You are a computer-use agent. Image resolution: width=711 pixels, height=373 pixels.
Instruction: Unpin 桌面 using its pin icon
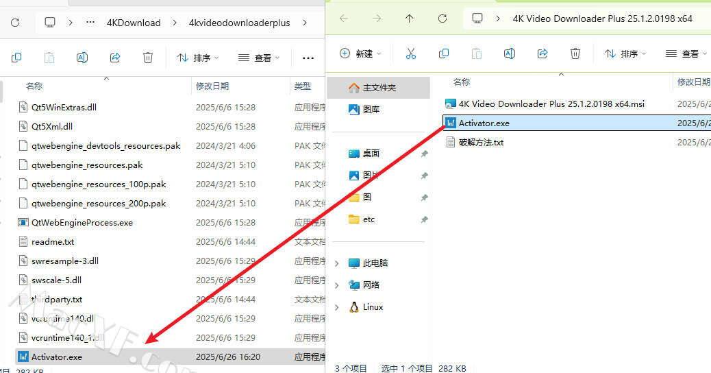point(424,154)
